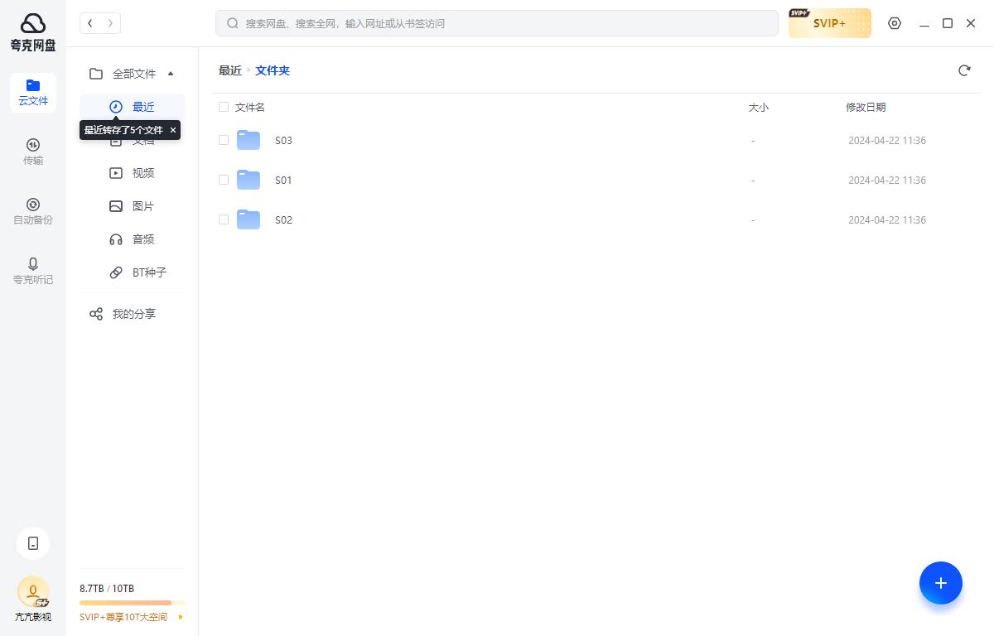Open the BT种子 torrents category
Image resolution: width=994 pixels, height=636 pixels.
pos(149,272)
